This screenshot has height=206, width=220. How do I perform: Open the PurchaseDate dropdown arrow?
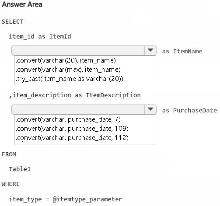[x=150, y=109]
